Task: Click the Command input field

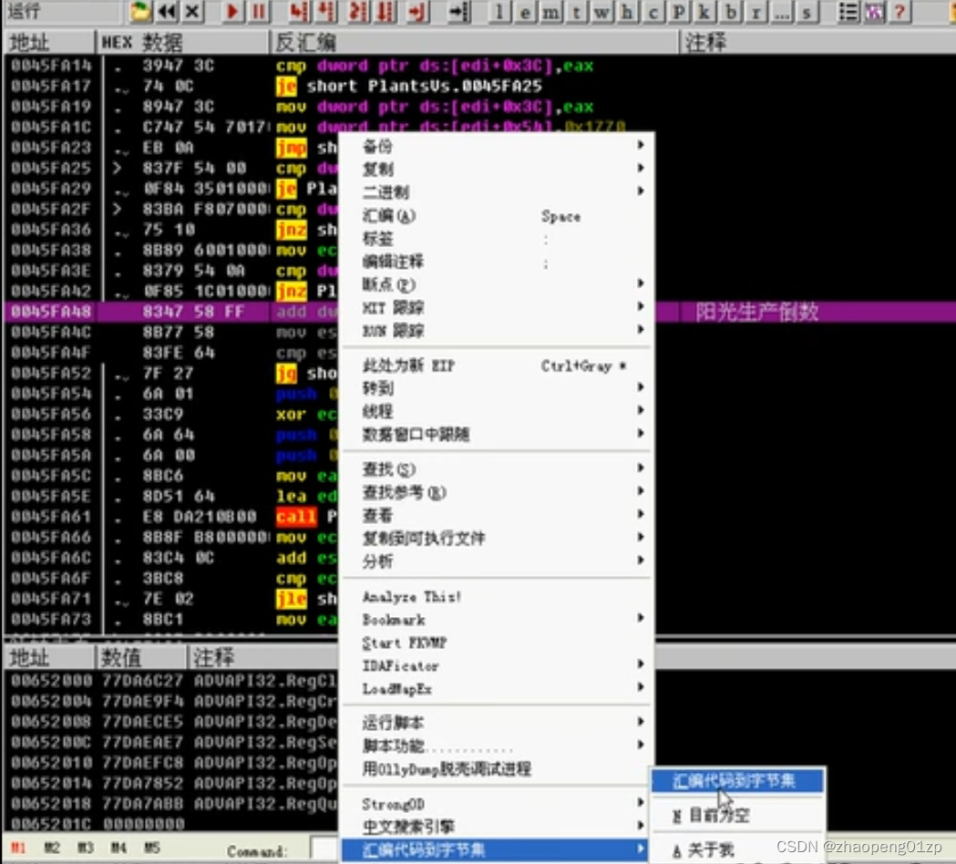Action: coord(324,849)
